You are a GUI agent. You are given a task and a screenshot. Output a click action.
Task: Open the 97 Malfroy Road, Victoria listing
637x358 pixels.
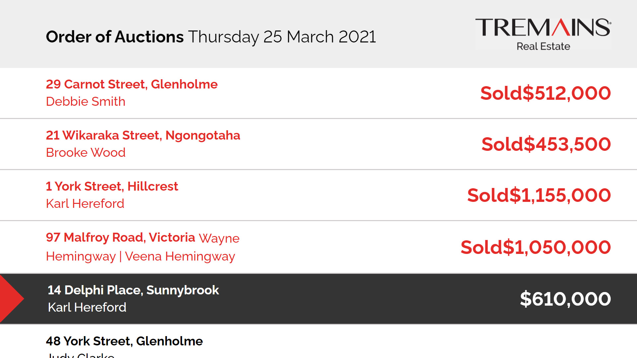coord(120,237)
